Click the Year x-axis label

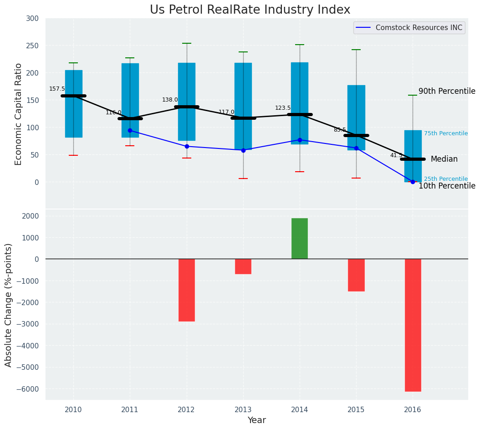tap(256, 420)
